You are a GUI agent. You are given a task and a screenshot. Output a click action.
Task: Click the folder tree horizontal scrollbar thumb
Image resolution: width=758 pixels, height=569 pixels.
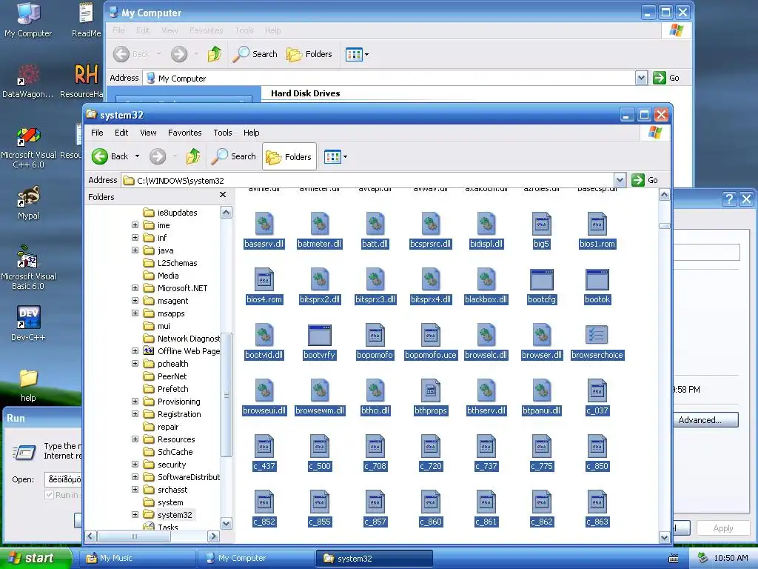[135, 536]
